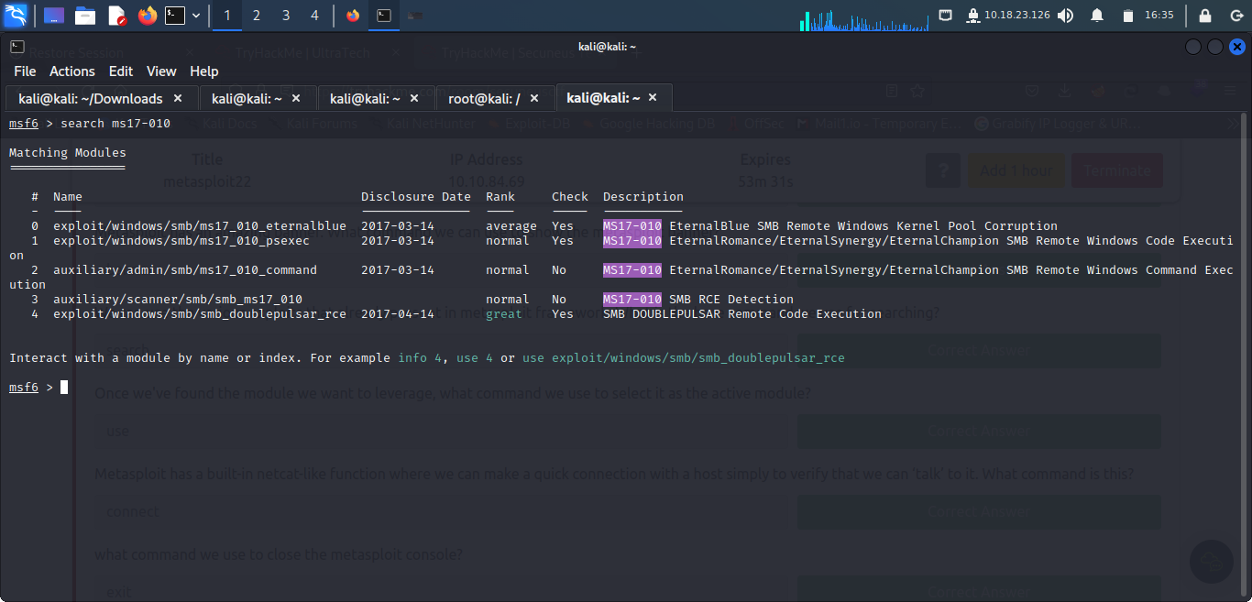This screenshot has width=1252, height=602.
Task: Click 'SMB RCE Detection' description text
Action: click(731, 300)
